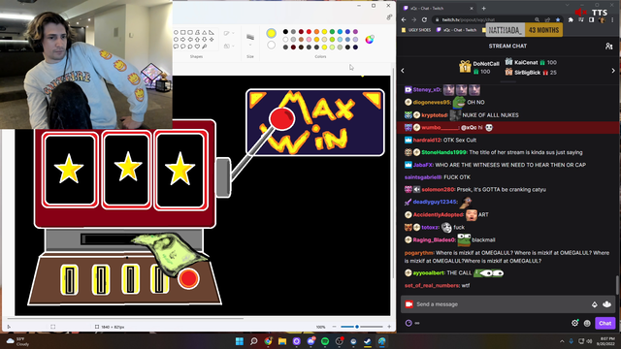This screenshot has width=621, height=349.
Task: Open the chat users list icon
Action: click(608, 47)
